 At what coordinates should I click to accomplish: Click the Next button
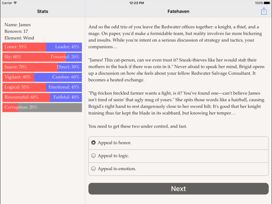pos(178,189)
